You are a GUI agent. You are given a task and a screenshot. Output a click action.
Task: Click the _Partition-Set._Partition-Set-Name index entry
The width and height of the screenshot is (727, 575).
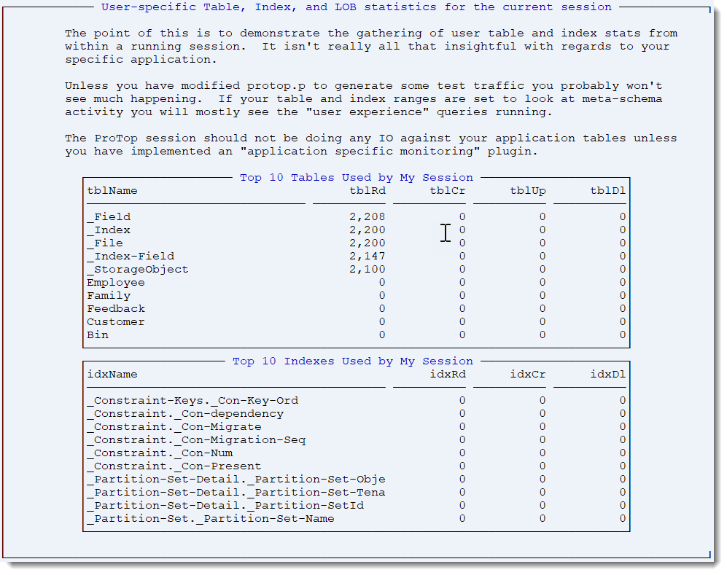coord(211,519)
